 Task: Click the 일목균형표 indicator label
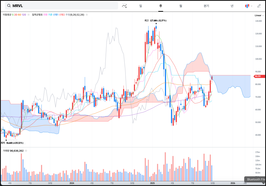[x=37, y=15]
